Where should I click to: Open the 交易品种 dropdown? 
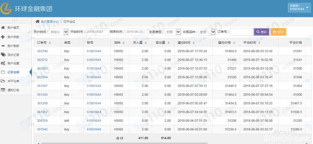coord(207,32)
